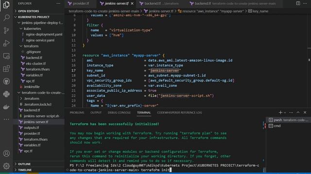Open Run and Debug view
The width and height of the screenshot is (311, 174).
coord(6,43)
